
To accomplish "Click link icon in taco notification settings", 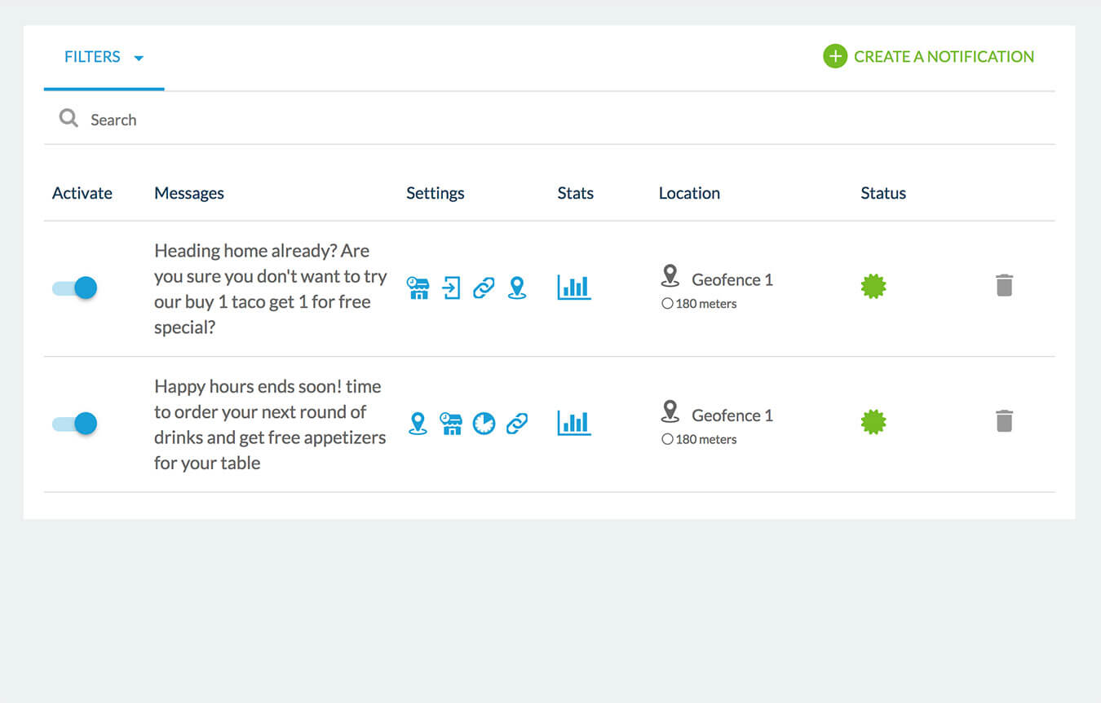I will (484, 288).
